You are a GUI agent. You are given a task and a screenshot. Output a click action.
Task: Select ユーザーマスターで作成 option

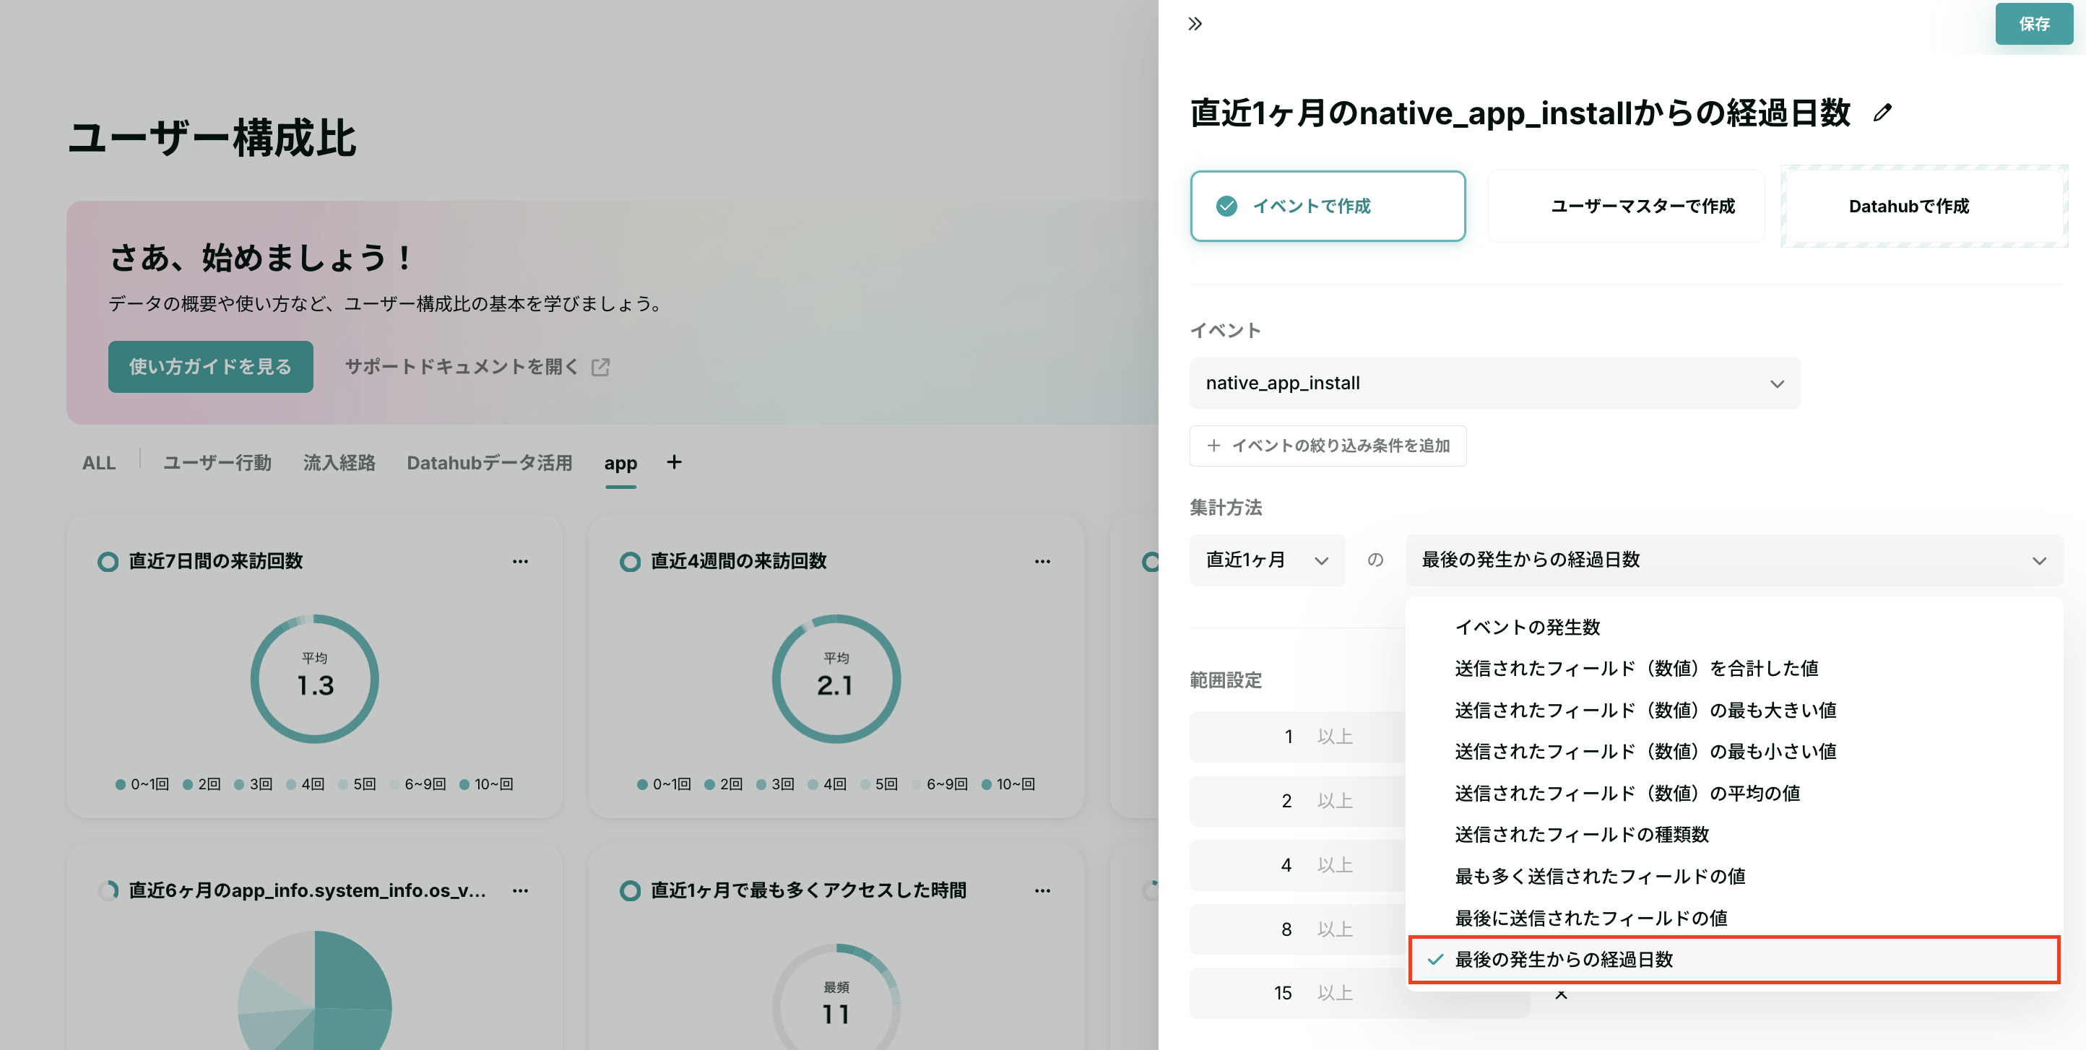click(x=1626, y=206)
